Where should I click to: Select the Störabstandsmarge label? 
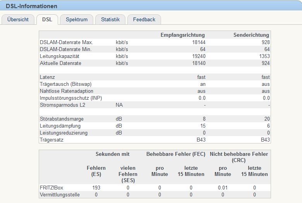[x=62, y=119]
